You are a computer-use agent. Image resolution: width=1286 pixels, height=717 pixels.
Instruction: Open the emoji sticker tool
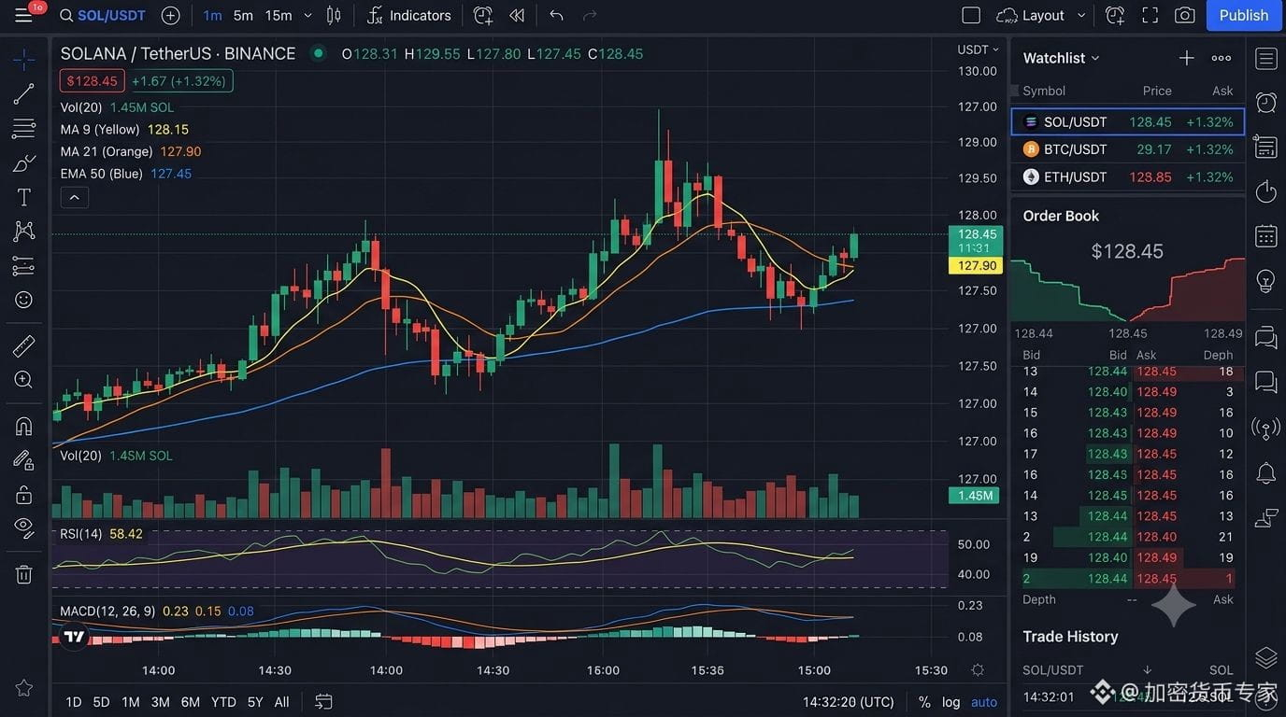coord(24,300)
